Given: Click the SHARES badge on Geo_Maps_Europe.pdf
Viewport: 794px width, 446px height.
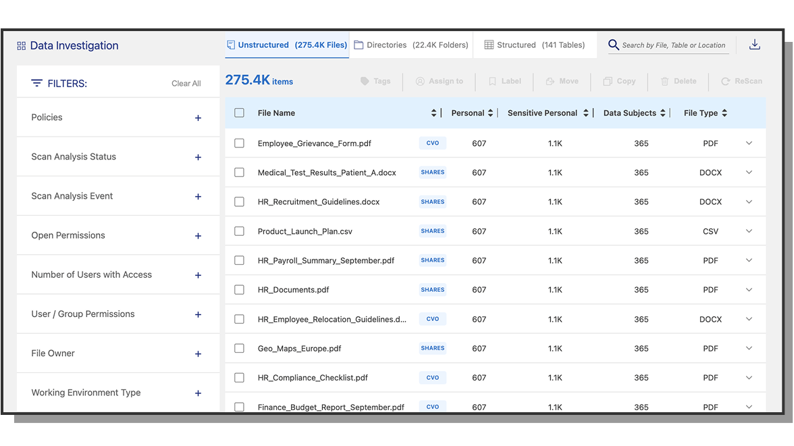Looking at the screenshot, I should click(x=432, y=348).
